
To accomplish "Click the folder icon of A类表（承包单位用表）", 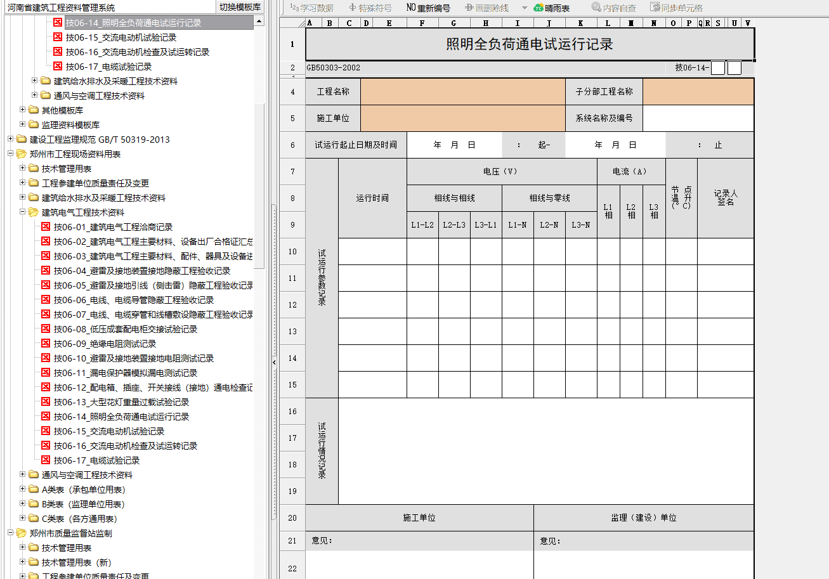I will point(34,490).
